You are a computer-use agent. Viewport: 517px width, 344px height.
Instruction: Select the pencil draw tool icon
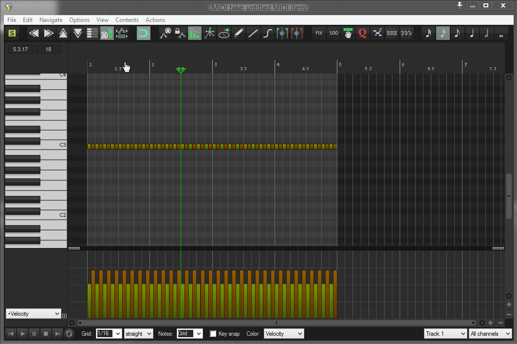[x=239, y=33]
